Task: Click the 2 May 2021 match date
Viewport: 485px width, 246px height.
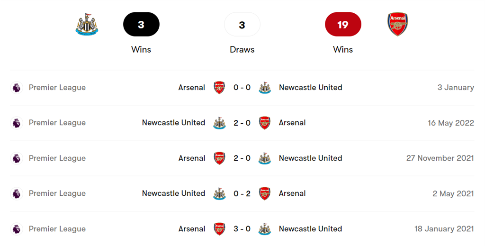Action: (453, 193)
